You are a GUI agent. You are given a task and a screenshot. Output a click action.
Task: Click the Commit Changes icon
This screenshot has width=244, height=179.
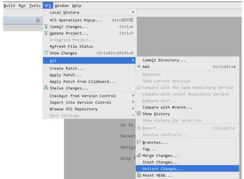46,27
